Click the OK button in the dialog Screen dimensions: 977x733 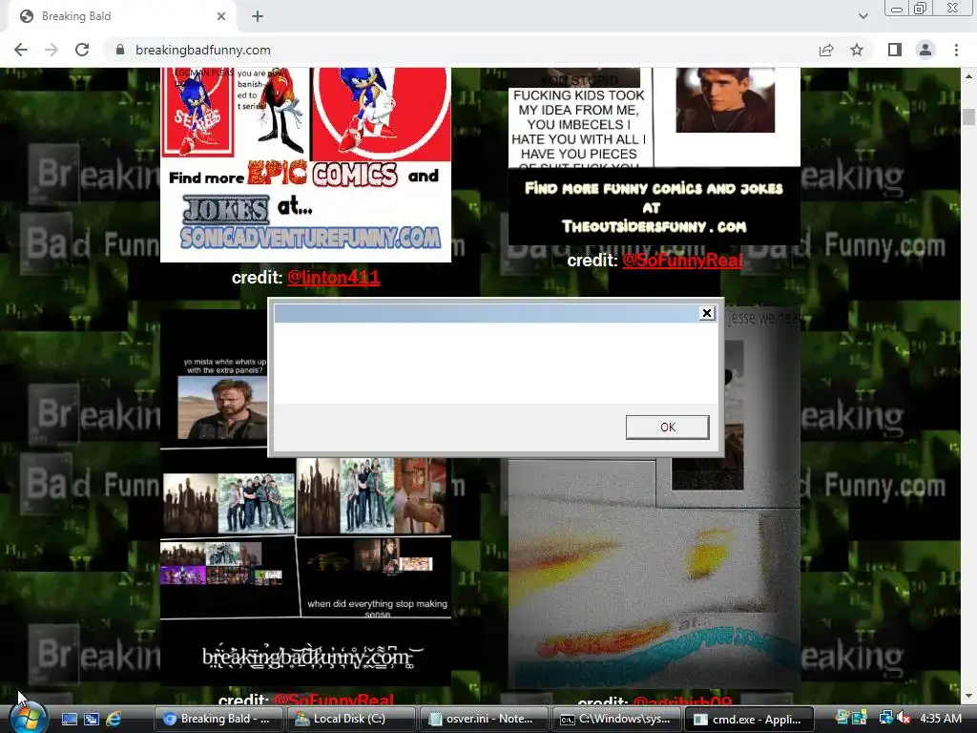pyautogui.click(x=667, y=427)
